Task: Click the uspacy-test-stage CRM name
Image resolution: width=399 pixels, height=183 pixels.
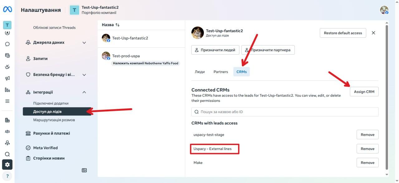Action: click(209, 135)
